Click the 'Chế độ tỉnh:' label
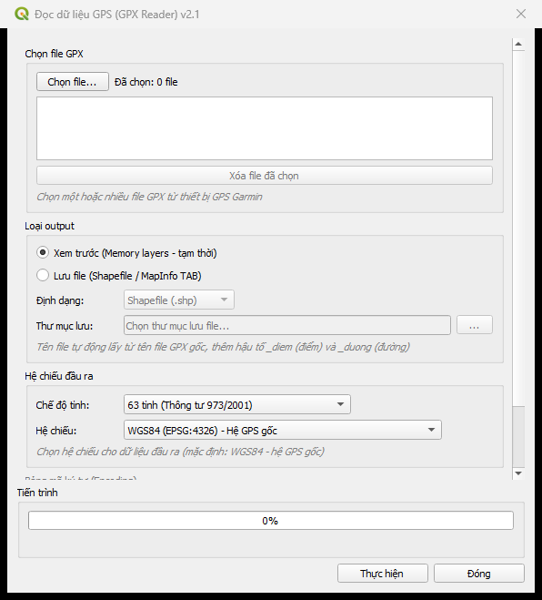The width and height of the screenshot is (542, 600). 63,405
